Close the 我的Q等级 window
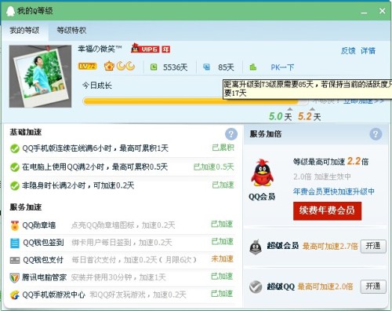The image size is (392, 311). click(382, 11)
